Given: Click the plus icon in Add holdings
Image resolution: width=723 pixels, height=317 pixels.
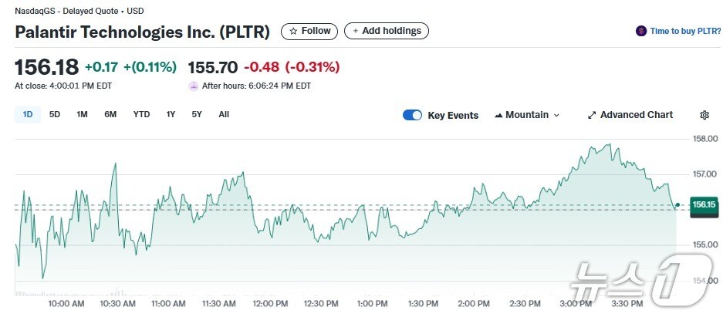Looking at the screenshot, I should (355, 32).
